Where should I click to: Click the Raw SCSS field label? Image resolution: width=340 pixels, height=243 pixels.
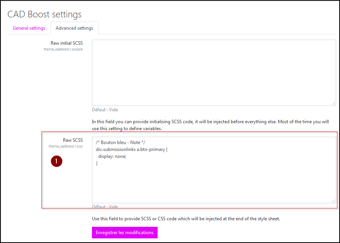click(73, 140)
